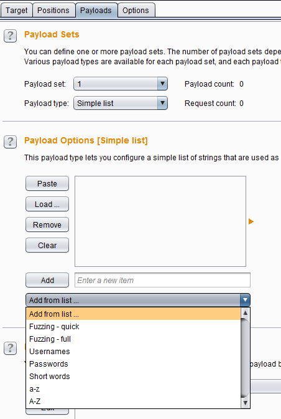Viewport: 281px width, 419px height.
Task: Switch to the Positions tab
Action: pos(53,10)
